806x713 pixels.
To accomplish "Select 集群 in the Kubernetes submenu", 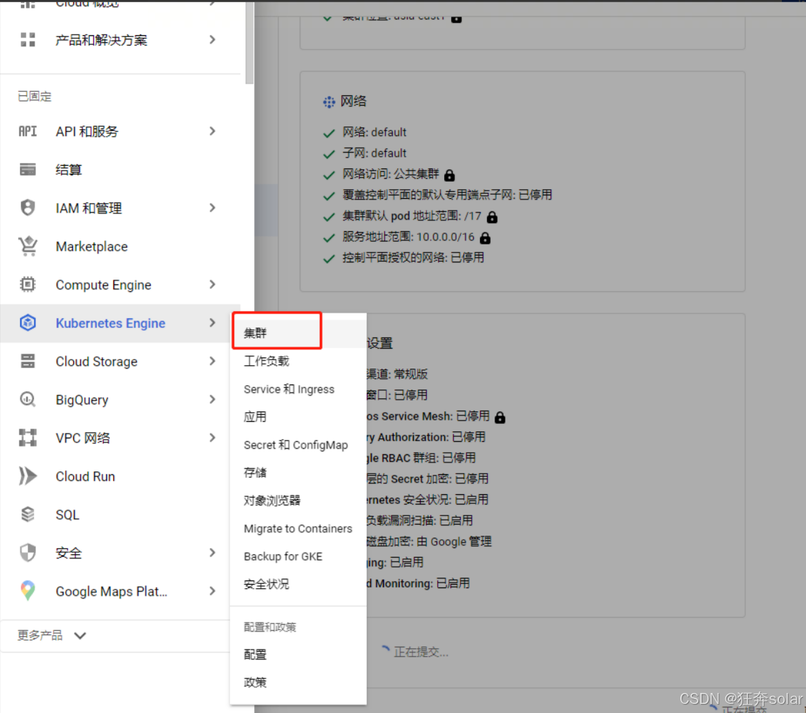I will [x=298, y=333].
